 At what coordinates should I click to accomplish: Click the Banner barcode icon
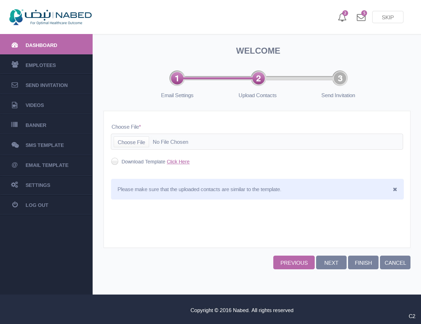(x=14, y=124)
